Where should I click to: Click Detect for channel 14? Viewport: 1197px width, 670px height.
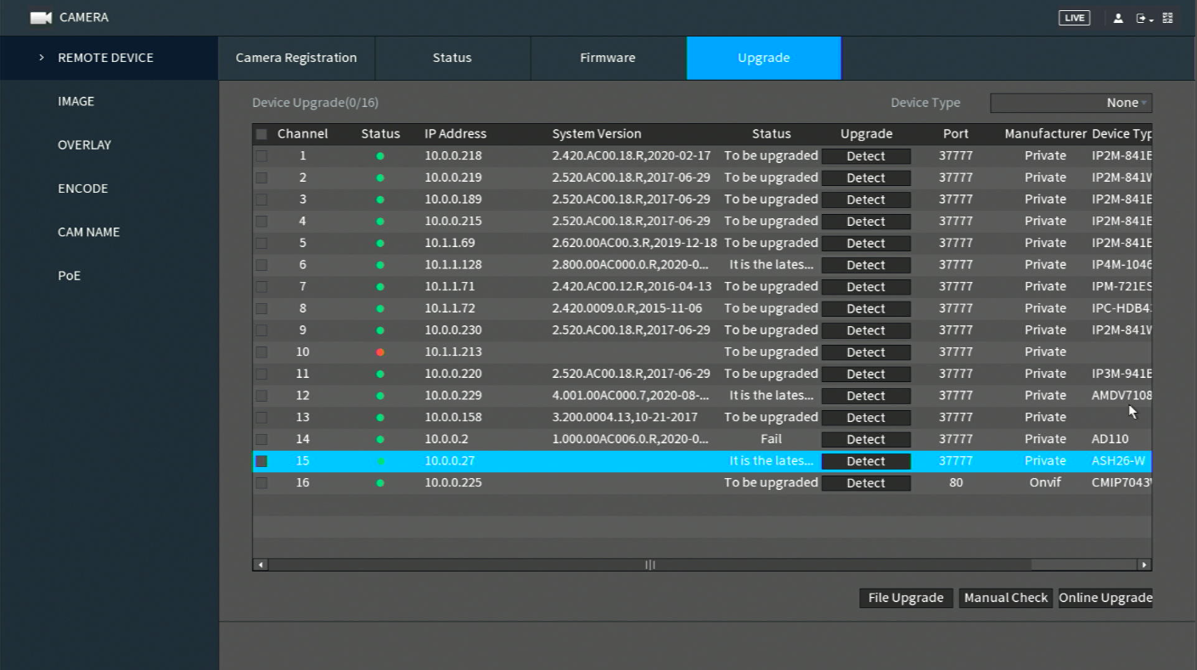coord(866,440)
